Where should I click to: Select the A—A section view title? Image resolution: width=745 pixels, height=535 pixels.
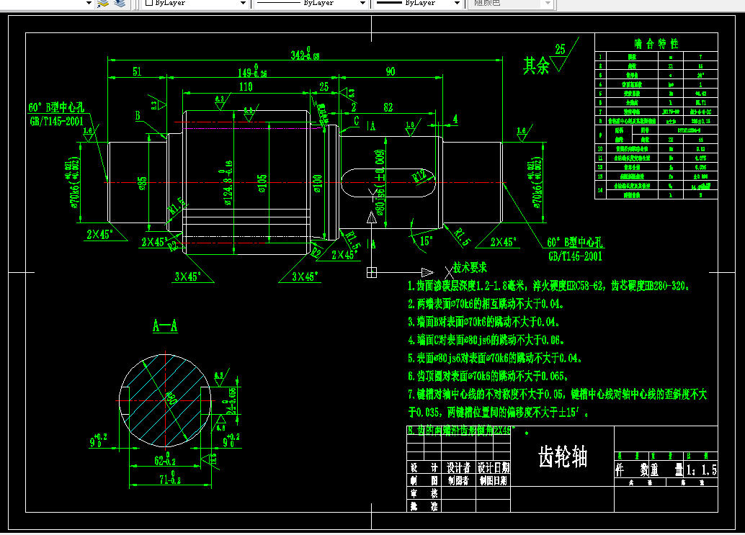[x=165, y=325]
